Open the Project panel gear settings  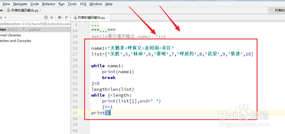tap(60, 18)
